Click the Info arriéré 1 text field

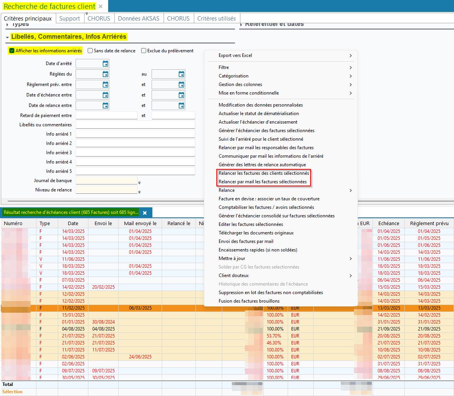135,134
